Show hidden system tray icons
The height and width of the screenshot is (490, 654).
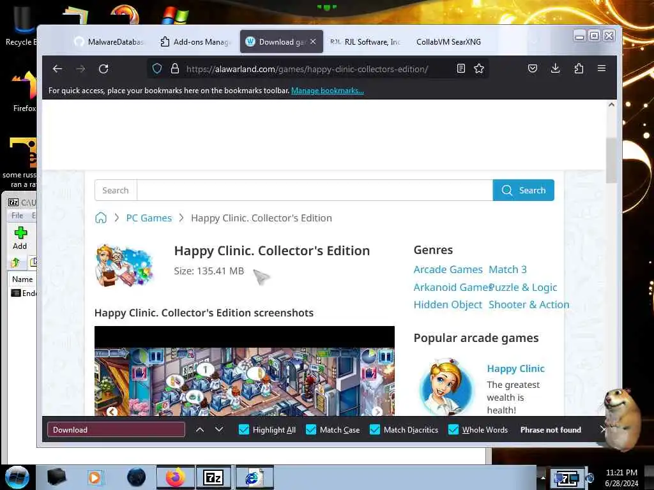[543, 478]
